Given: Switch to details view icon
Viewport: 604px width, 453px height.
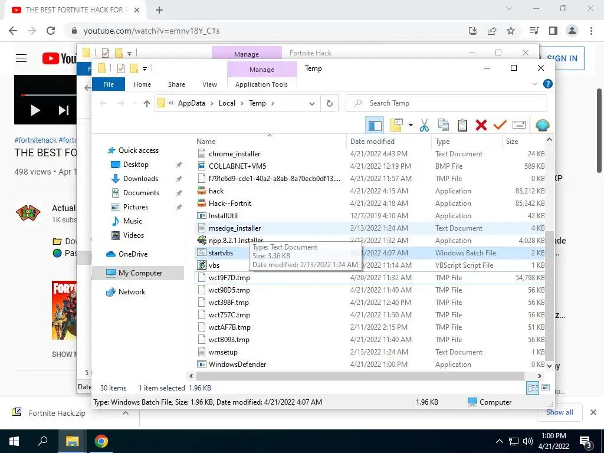Looking at the screenshot, I should point(533,388).
